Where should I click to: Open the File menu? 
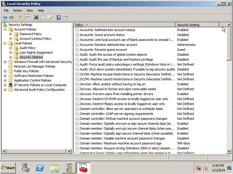6,10
